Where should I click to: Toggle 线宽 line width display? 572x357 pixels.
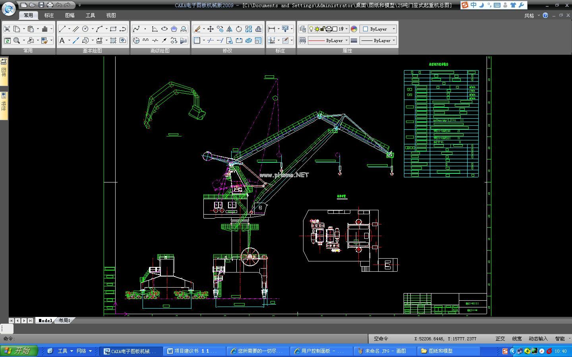tap(517, 339)
